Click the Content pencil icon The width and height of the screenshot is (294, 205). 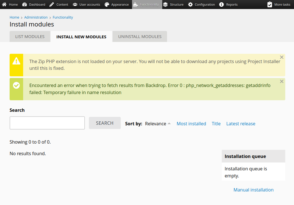(x=52, y=5)
